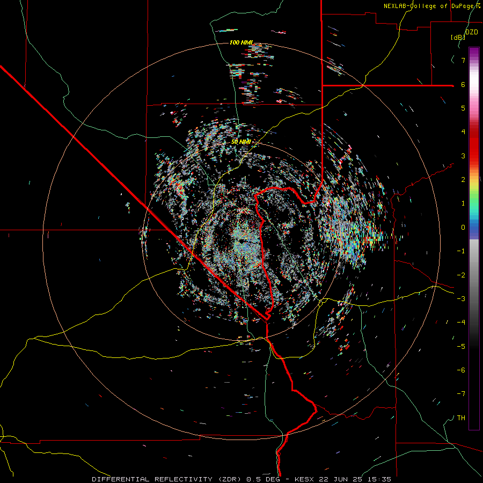Pick the -5 label on the legend
This screenshot has width=483, height=483.
(461, 346)
